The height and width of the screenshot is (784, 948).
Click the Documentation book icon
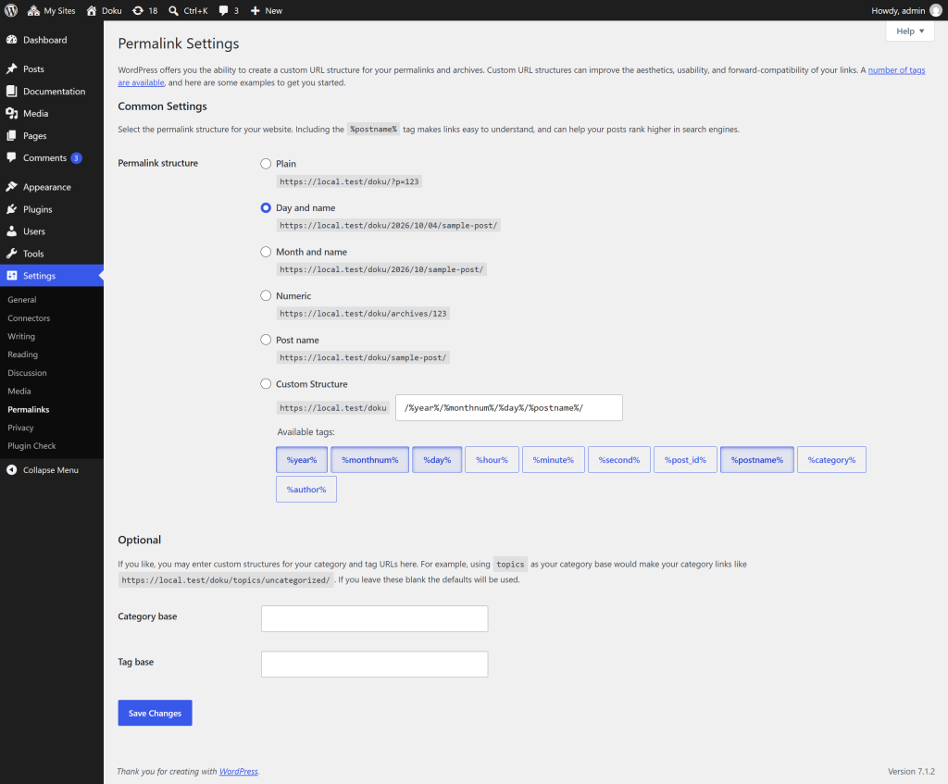[11, 92]
